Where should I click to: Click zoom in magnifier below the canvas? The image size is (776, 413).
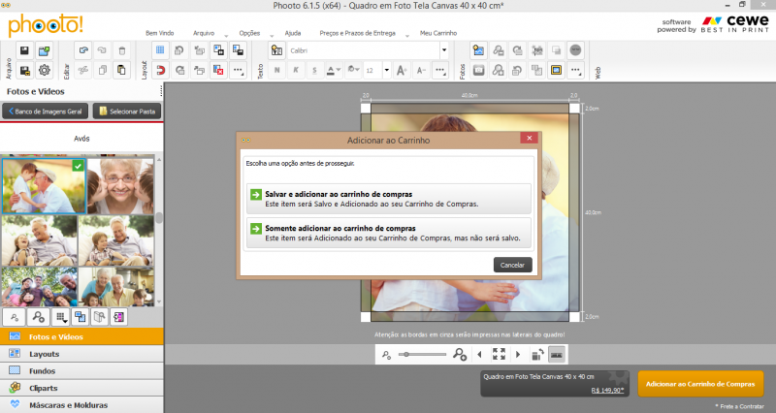tap(460, 355)
